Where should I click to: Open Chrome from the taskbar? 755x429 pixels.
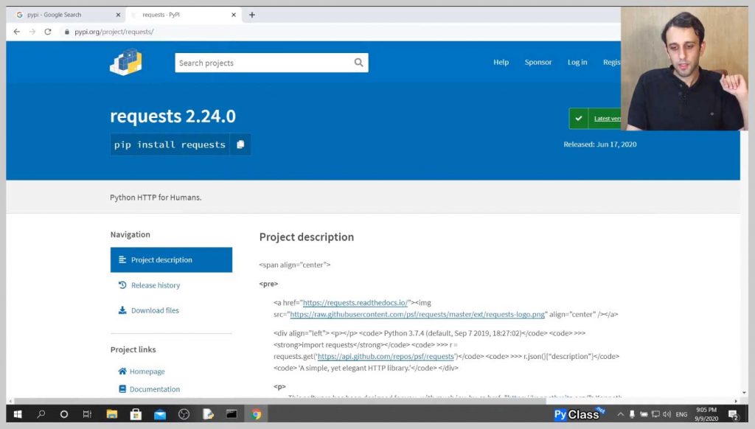(256, 414)
